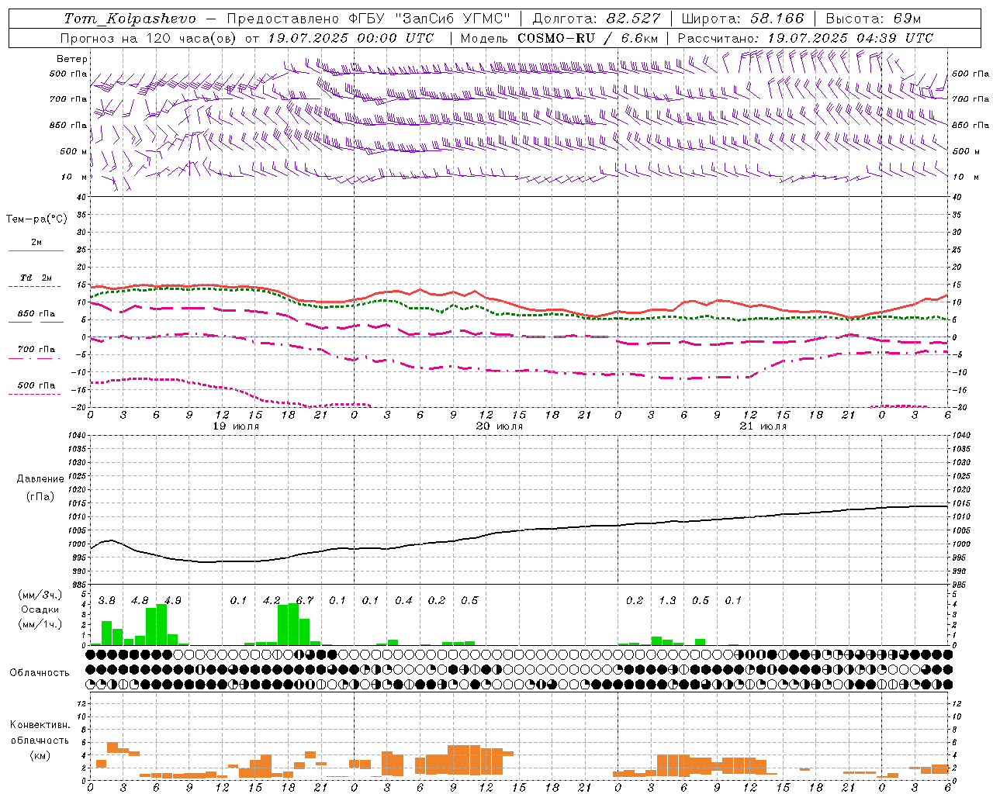Viewport: 993px width, 794px height.
Task: Click the "Осадки" precipitation label
Action: 40,610
